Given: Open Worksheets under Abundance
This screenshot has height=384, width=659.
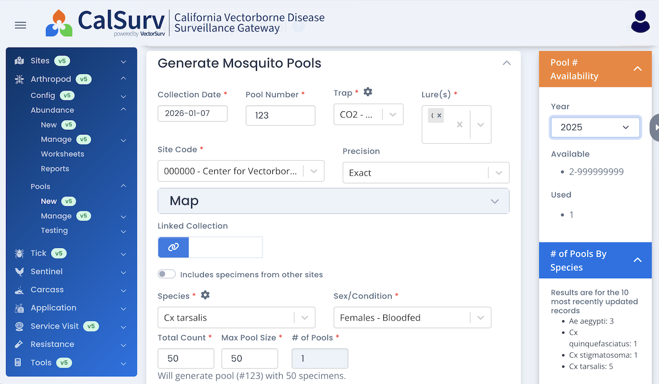Looking at the screenshot, I should 63,154.
